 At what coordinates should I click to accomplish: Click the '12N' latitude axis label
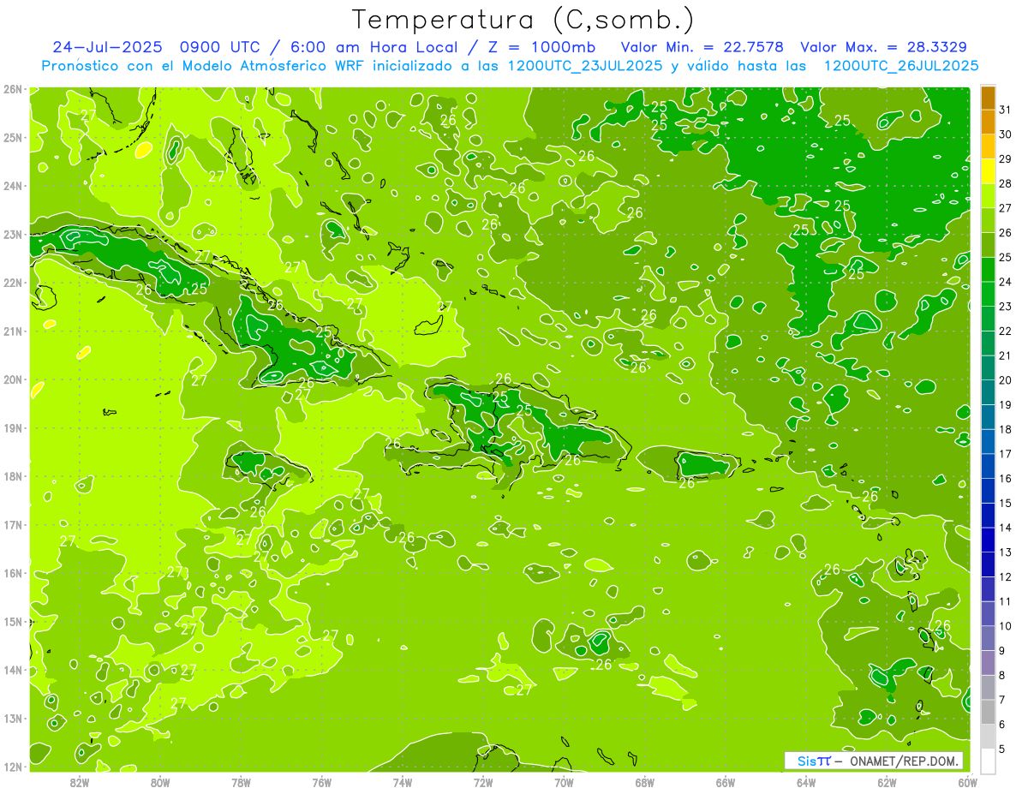[13, 767]
